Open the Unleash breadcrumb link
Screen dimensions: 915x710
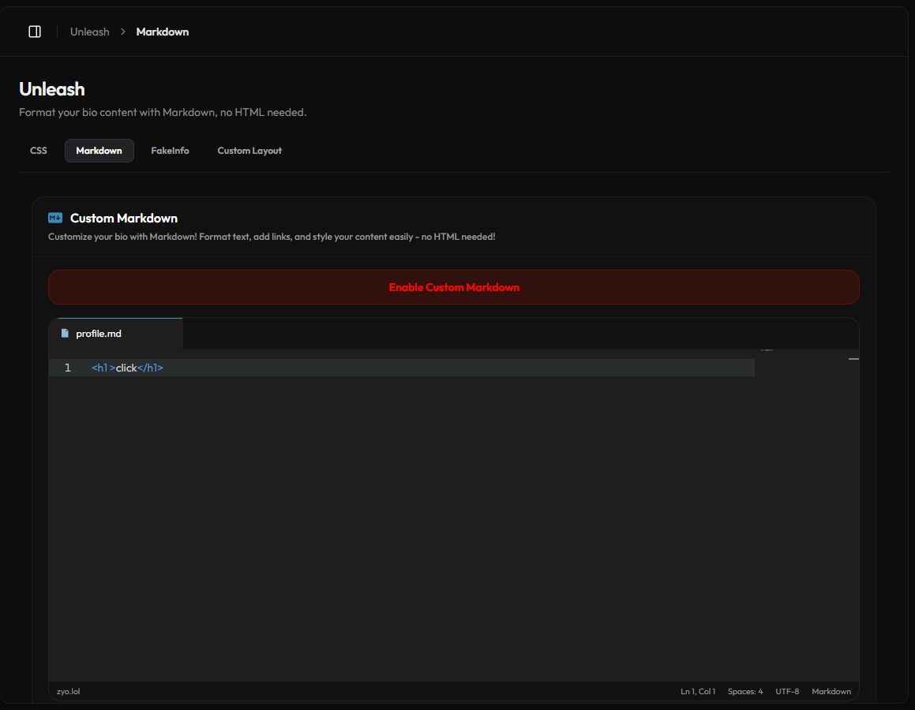click(90, 32)
